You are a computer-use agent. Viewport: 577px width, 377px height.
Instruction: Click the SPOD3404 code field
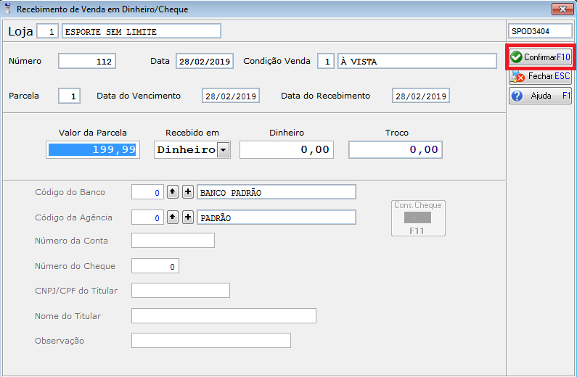coord(540,31)
